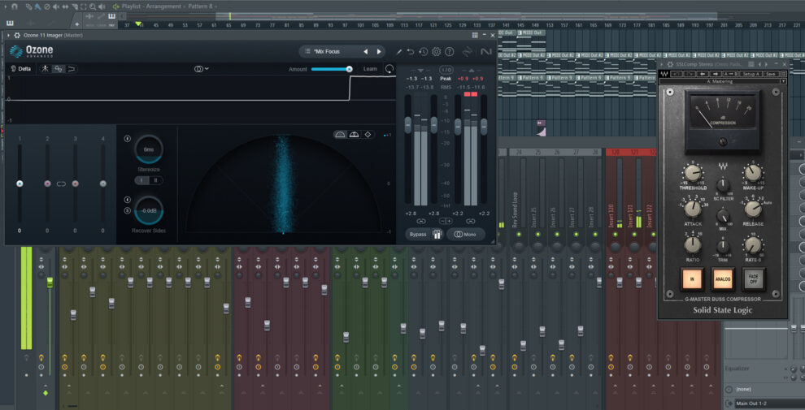Toggle link between bands 2 and 3
This screenshot has width=805, height=410.
point(61,183)
